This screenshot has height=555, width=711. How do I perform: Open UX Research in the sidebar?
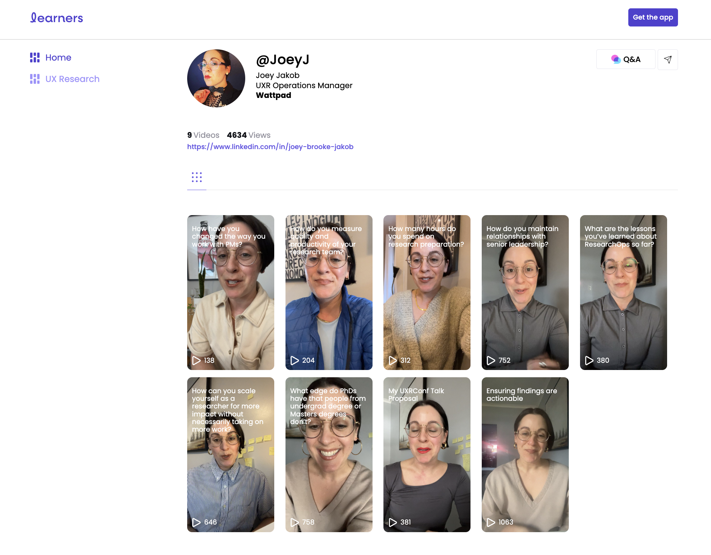(x=72, y=79)
